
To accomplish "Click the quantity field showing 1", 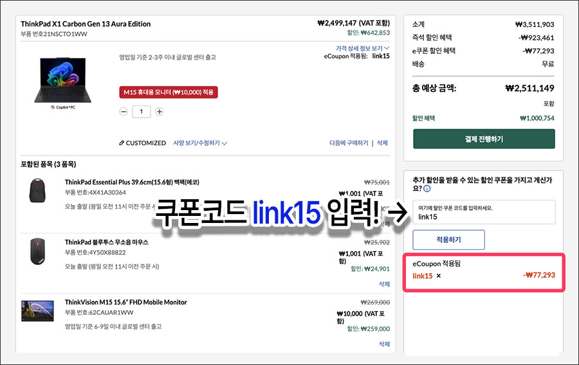I will click(x=141, y=111).
